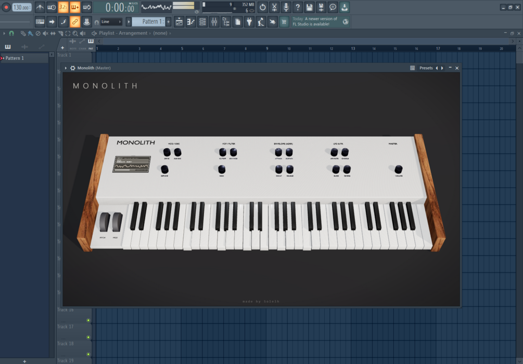
Task: Select the playlist draw pencil tool
Action: coord(23,33)
